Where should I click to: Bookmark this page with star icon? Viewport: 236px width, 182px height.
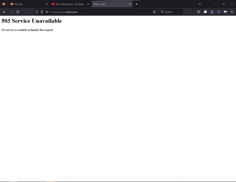click(154, 12)
